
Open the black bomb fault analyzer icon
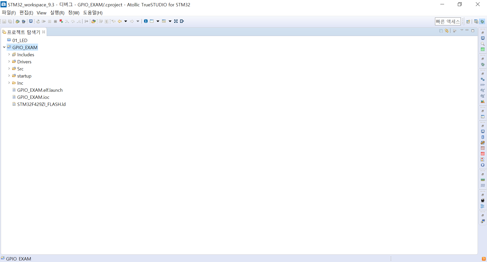coord(483,200)
